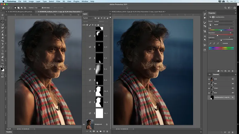Enable the Colorize checkbox
The image size is (239, 134).
click(222, 43)
